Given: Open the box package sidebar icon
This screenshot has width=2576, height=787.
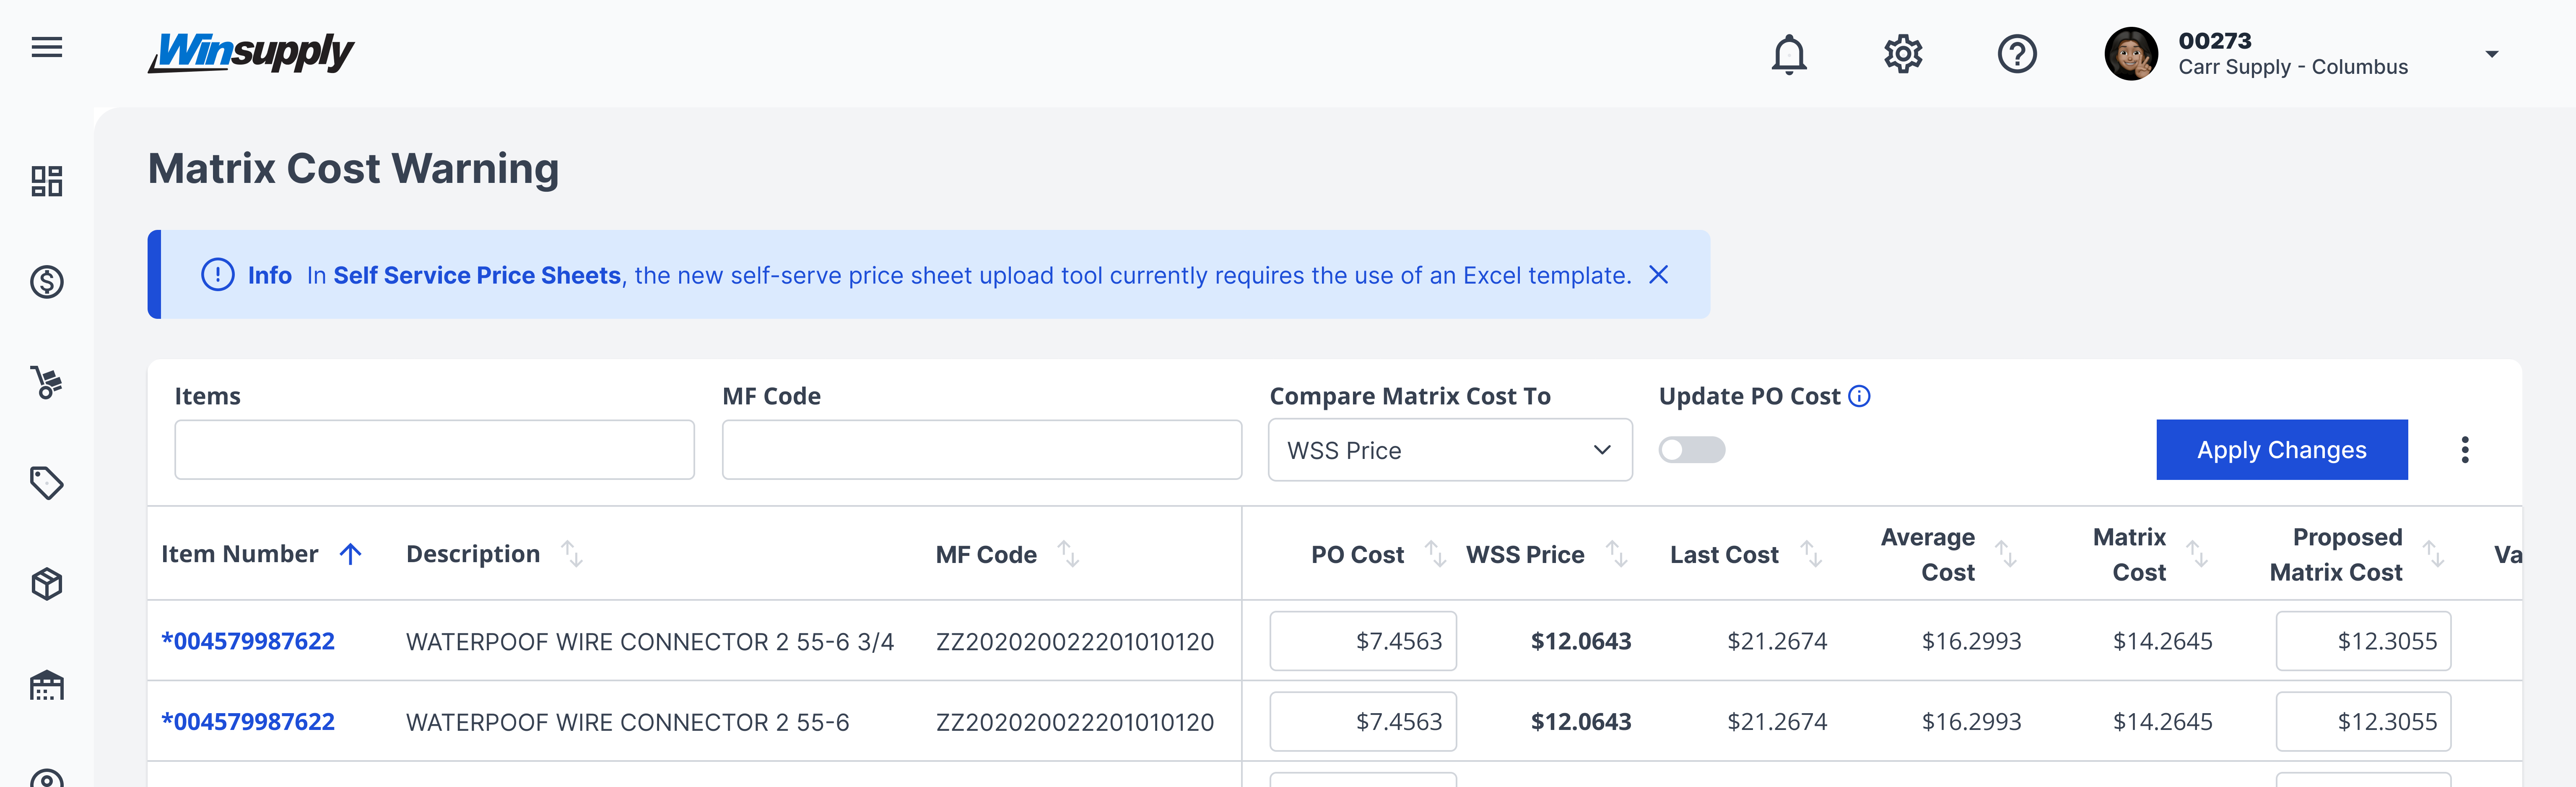Looking at the screenshot, I should coord(46,584).
